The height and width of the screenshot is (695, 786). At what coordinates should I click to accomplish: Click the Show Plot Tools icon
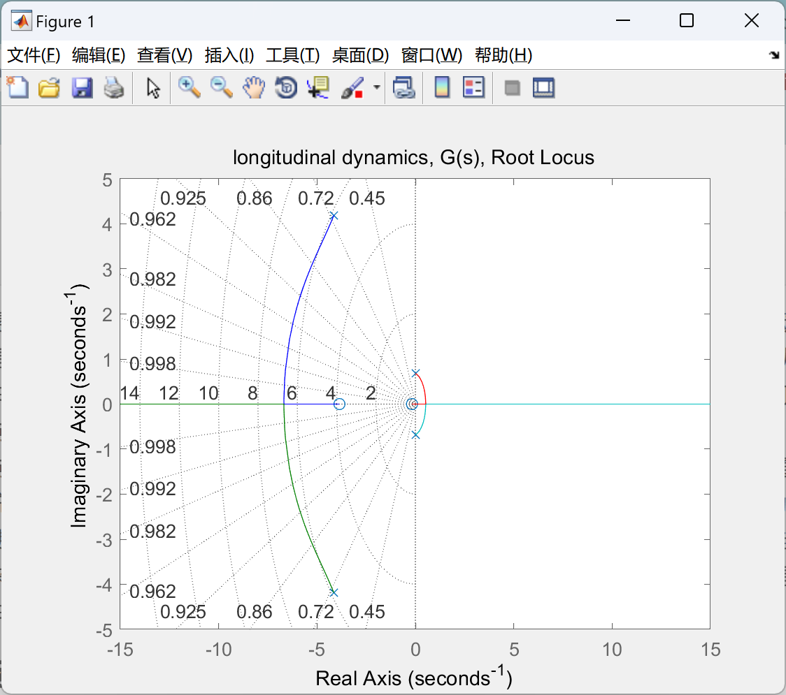[544, 87]
